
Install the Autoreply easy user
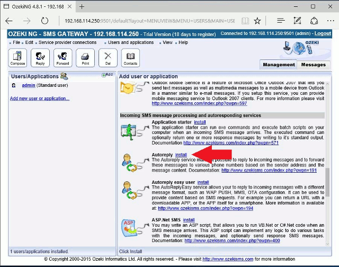203,182
